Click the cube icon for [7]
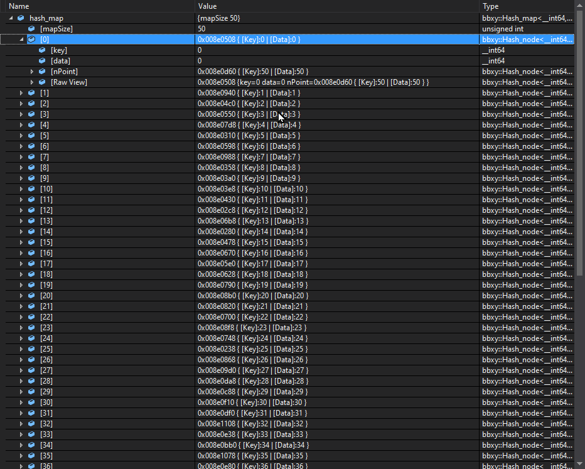 32,157
